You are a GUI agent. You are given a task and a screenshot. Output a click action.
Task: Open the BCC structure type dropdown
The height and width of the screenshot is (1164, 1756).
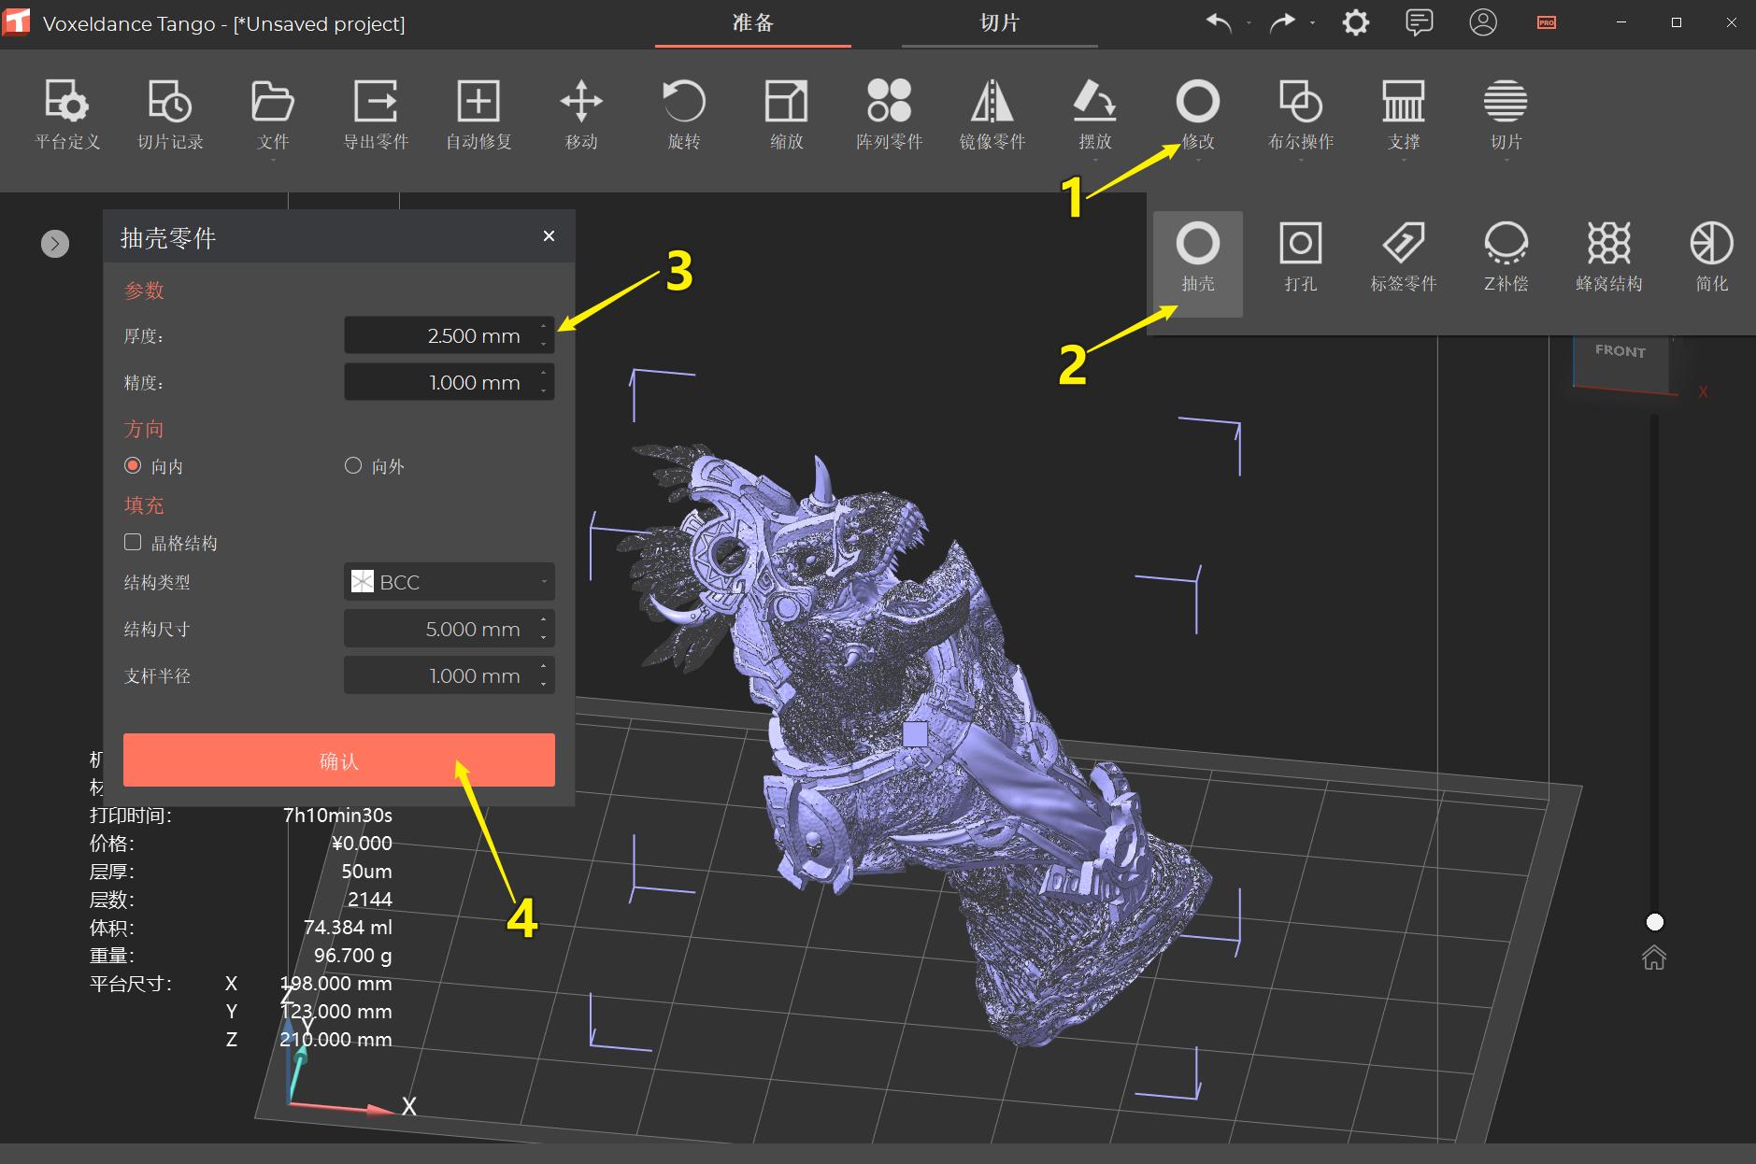coord(449,581)
